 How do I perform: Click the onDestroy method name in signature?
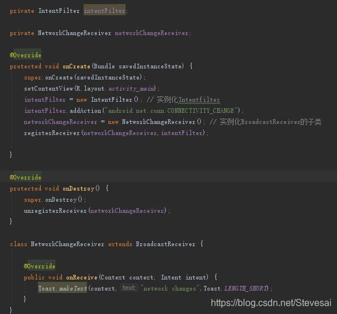point(78,188)
